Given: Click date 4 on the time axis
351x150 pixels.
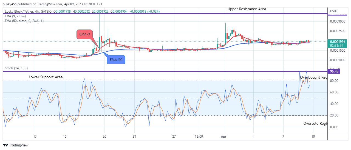Looking at the screenshot, I should pos(254,137).
